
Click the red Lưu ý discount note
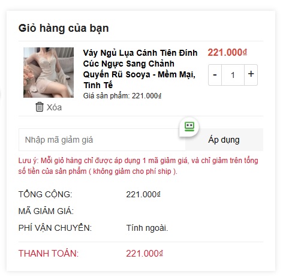tap(138, 166)
